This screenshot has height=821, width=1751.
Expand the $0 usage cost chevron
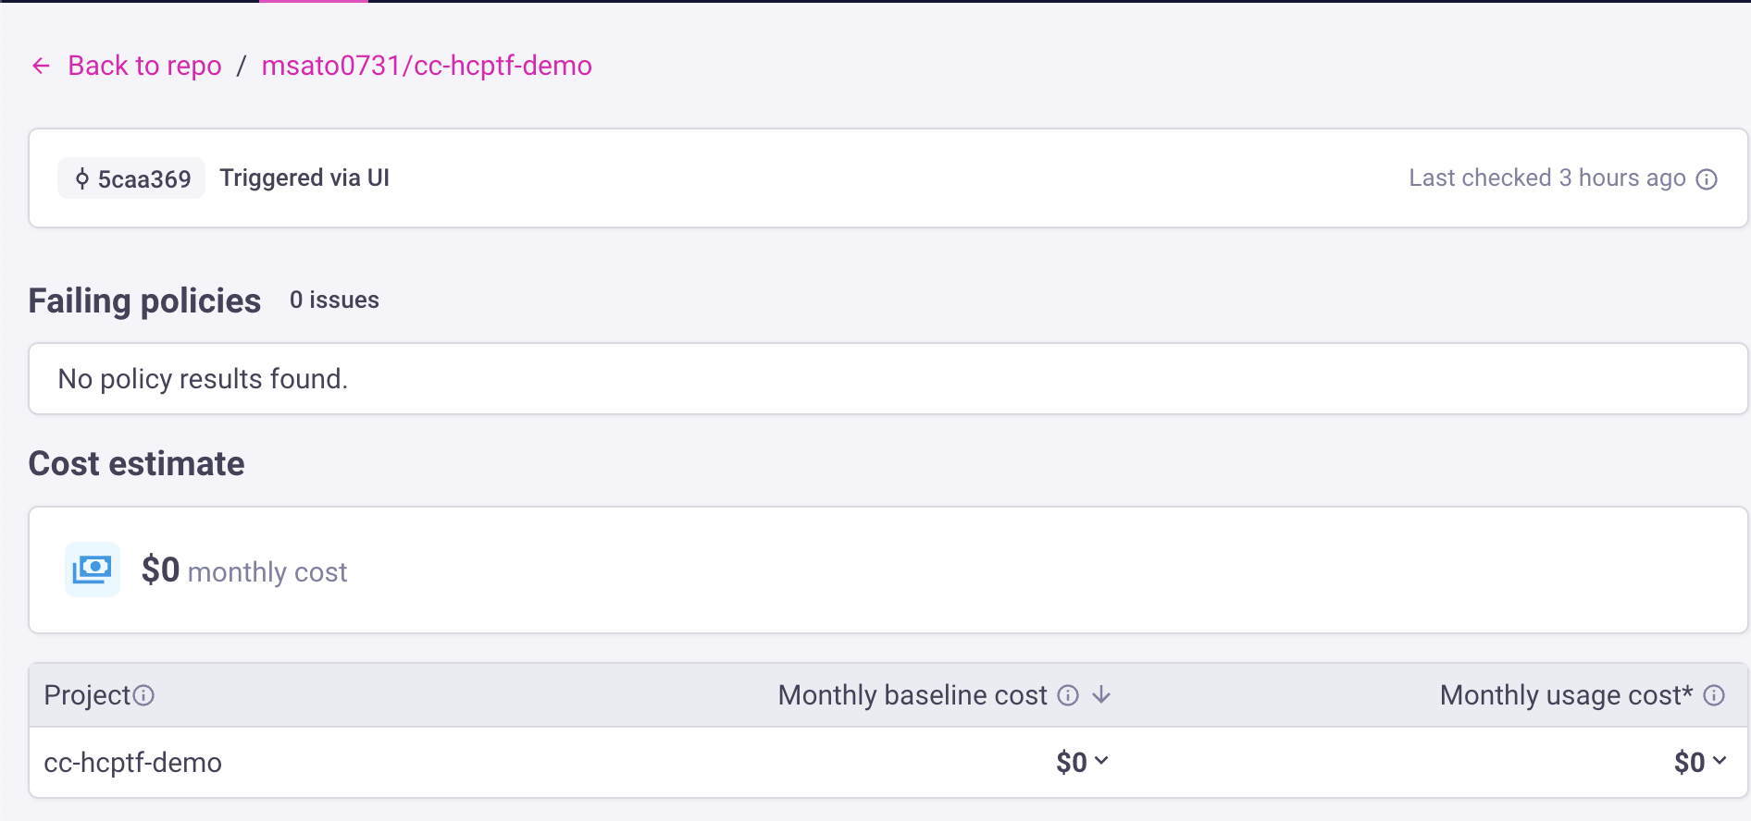point(1720,761)
